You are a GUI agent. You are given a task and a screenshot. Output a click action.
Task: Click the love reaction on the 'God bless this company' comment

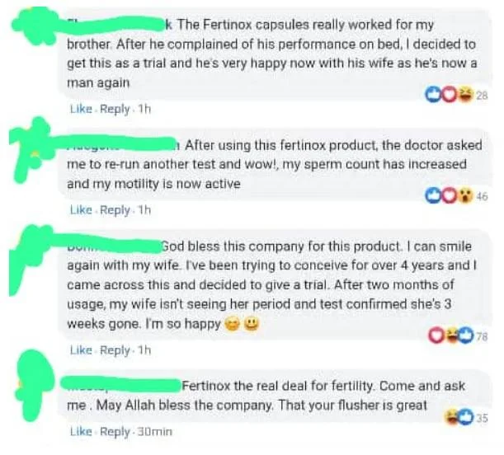(x=437, y=335)
